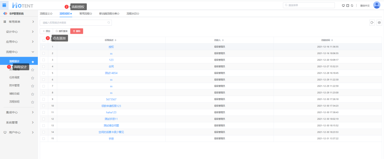The height and width of the screenshot is (159, 384).
Task: Click the 添加 button
Action: click(x=46, y=31)
